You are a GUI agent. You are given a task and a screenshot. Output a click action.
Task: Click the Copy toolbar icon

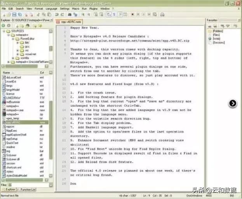[x=44, y=15]
